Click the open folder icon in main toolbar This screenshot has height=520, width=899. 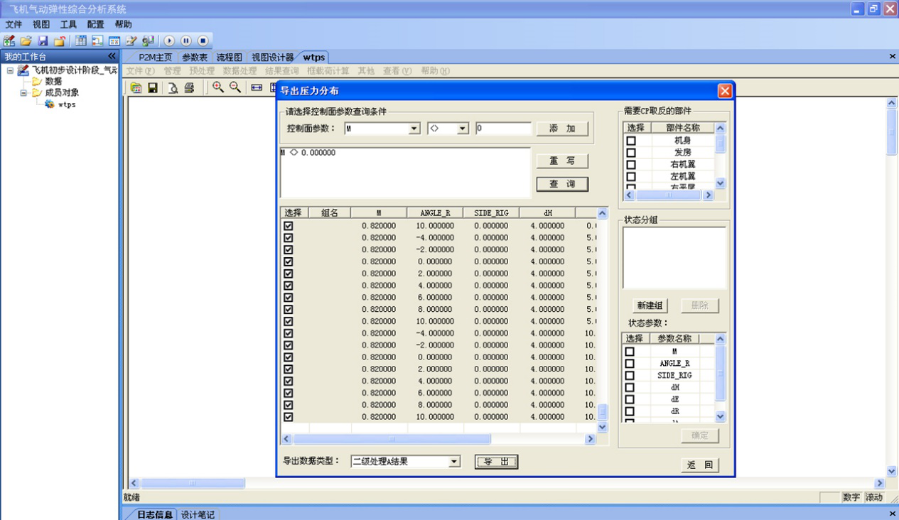[x=26, y=41]
